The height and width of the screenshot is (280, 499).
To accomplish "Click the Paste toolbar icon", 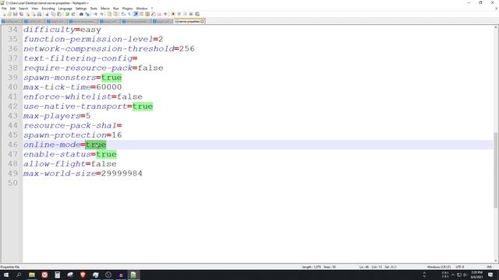I will [59, 14].
